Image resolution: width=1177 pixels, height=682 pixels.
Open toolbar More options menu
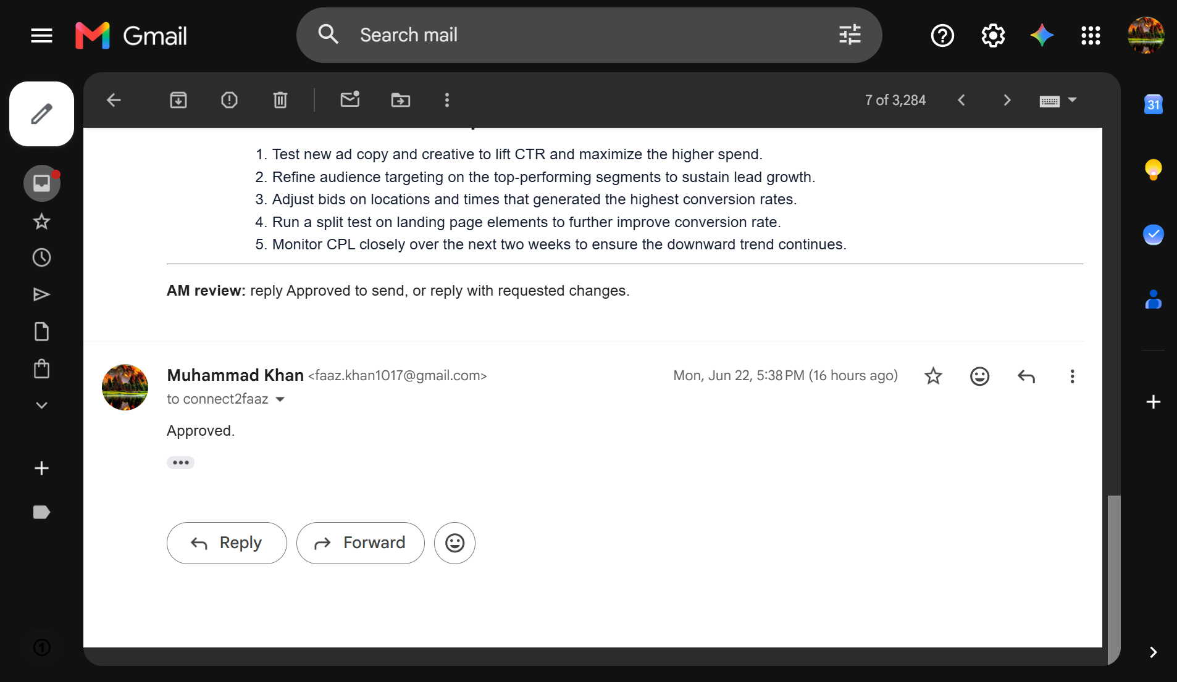tap(447, 100)
